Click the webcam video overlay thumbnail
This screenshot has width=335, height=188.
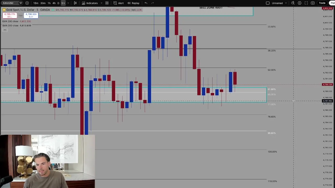(47, 161)
